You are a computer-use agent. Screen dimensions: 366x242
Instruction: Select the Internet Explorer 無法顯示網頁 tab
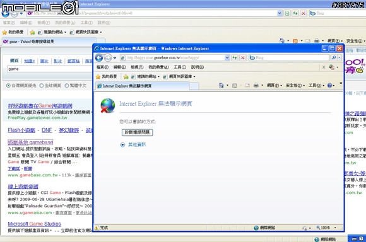[143, 86]
